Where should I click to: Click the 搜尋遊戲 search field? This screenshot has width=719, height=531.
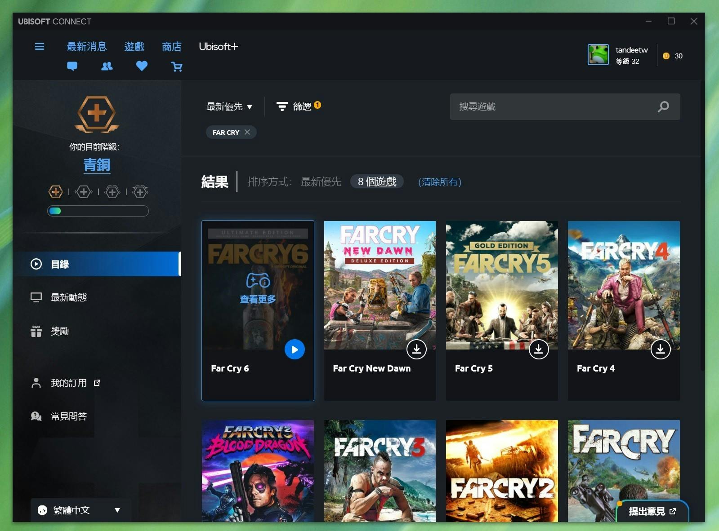pos(565,106)
